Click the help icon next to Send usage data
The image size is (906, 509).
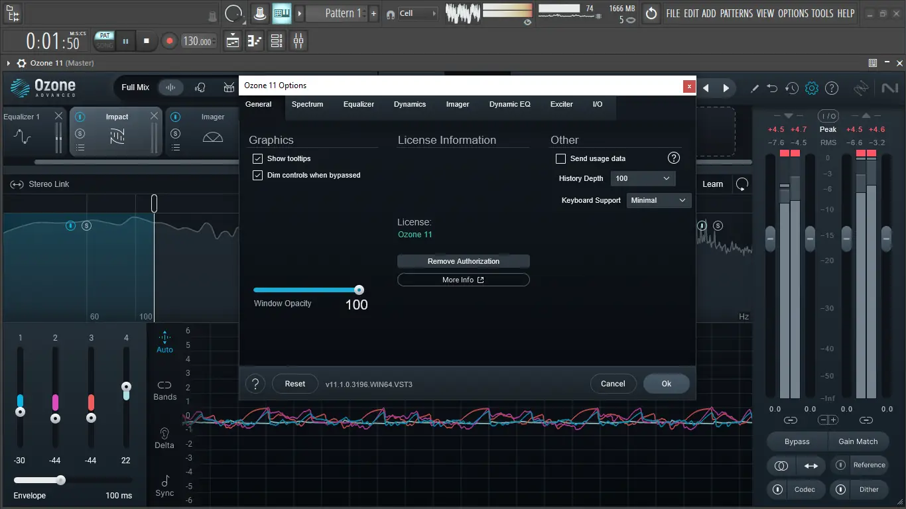tap(674, 158)
